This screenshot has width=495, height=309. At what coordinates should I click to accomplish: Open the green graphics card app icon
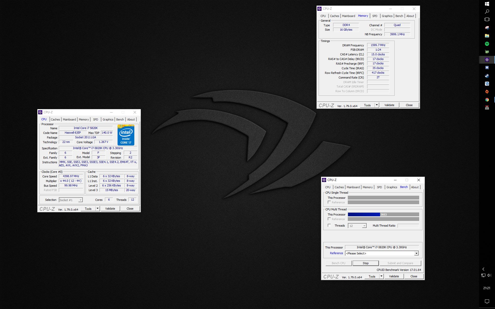click(x=487, y=52)
